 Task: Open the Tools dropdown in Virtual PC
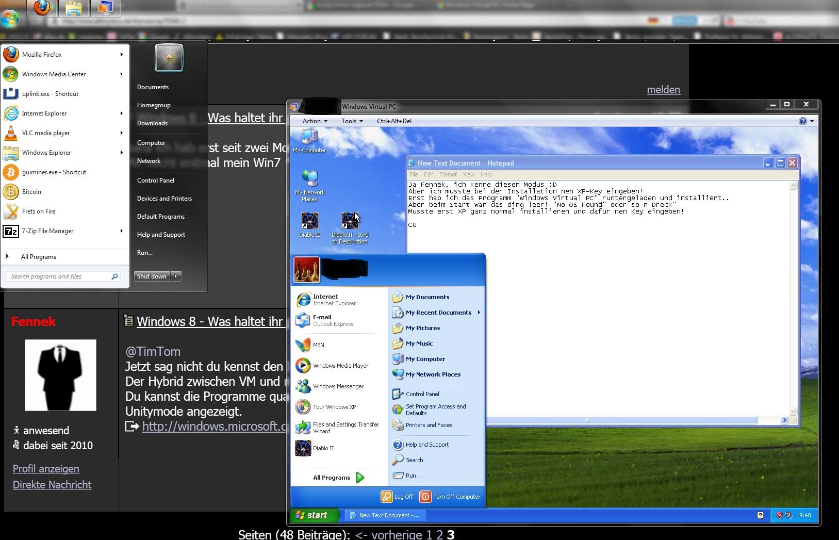(352, 121)
